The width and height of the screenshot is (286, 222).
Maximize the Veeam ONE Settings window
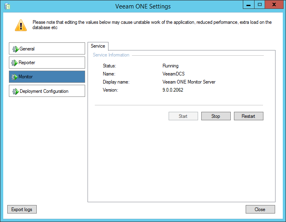(260, 4)
